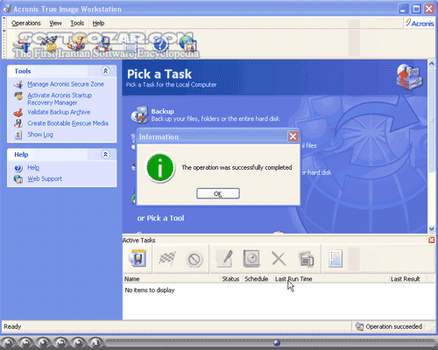Image resolution: width=438 pixels, height=350 pixels.
Task: Sort by the Last Result column header
Action: pyautogui.click(x=408, y=279)
